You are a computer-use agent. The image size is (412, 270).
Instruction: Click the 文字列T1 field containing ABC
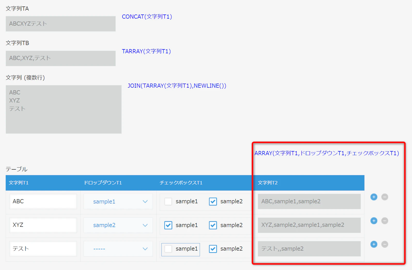point(43,201)
